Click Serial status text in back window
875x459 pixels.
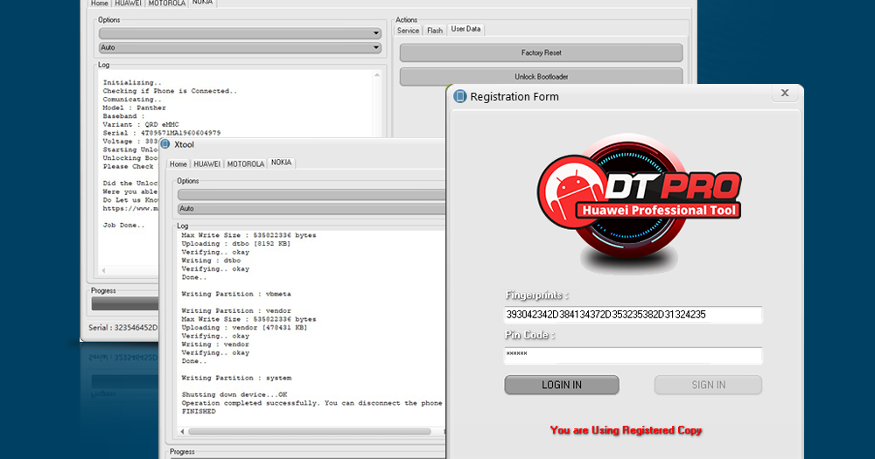pos(123,327)
